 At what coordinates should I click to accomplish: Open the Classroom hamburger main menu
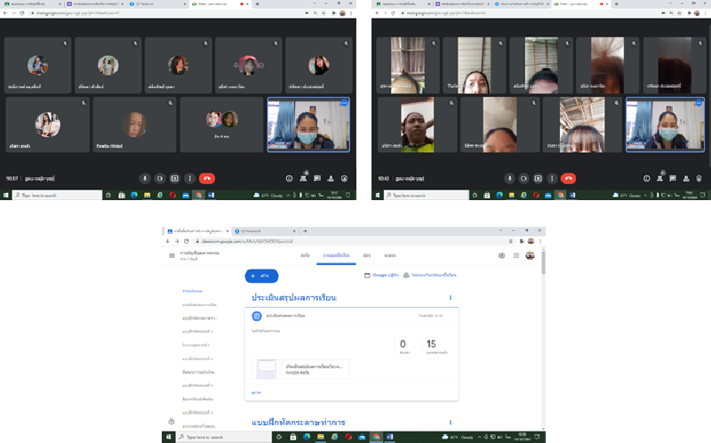coord(172,255)
